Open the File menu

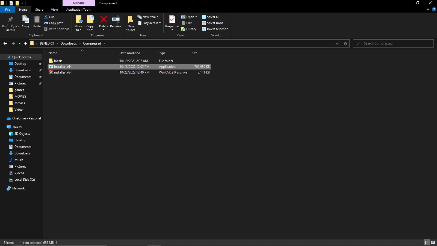click(x=8, y=10)
